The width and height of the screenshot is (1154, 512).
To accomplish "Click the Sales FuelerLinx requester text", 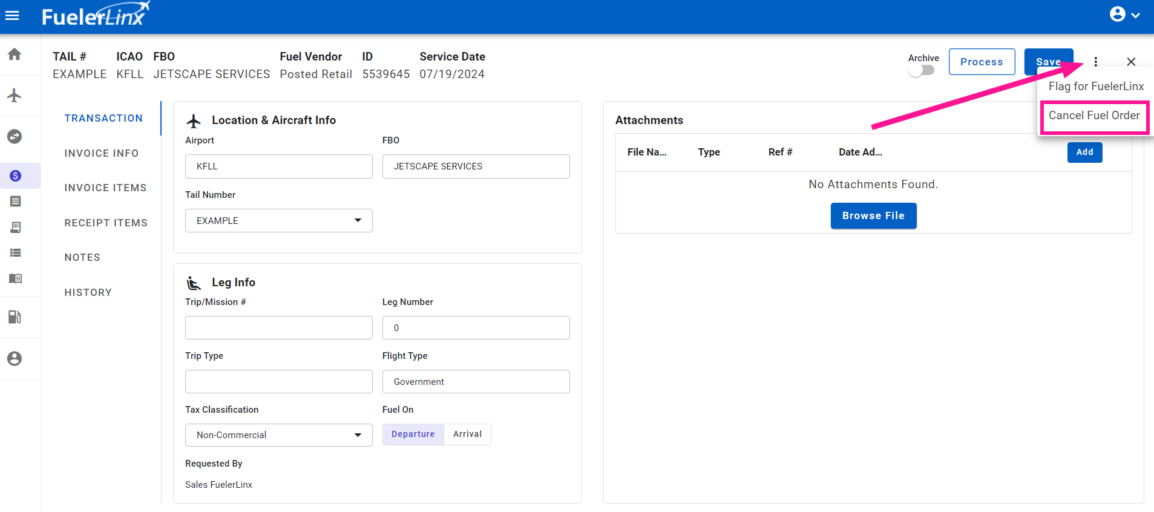I will point(218,485).
